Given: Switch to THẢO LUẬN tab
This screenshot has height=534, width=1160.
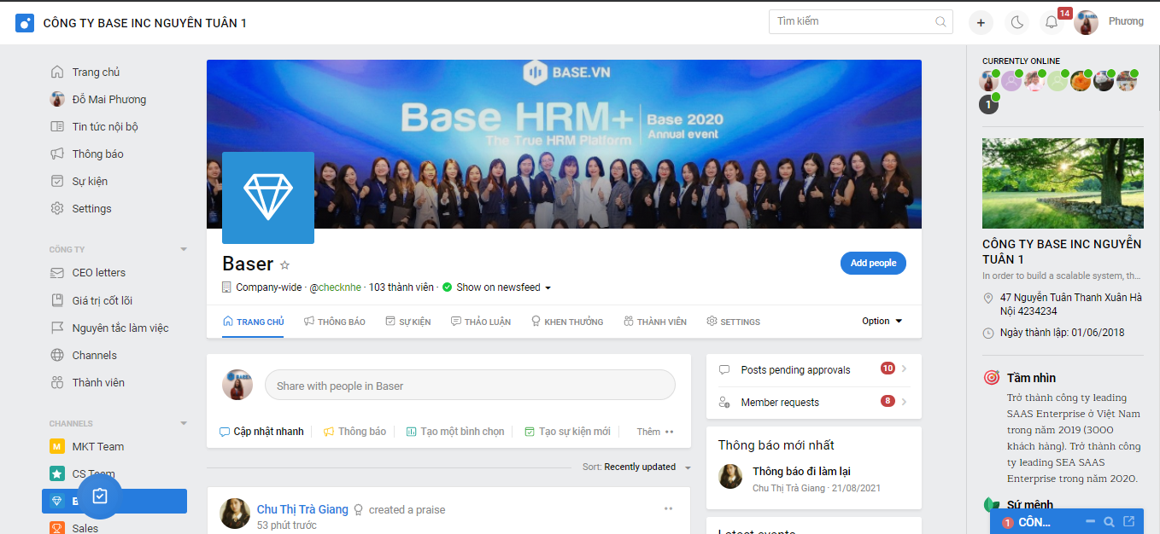Looking at the screenshot, I should point(481,322).
